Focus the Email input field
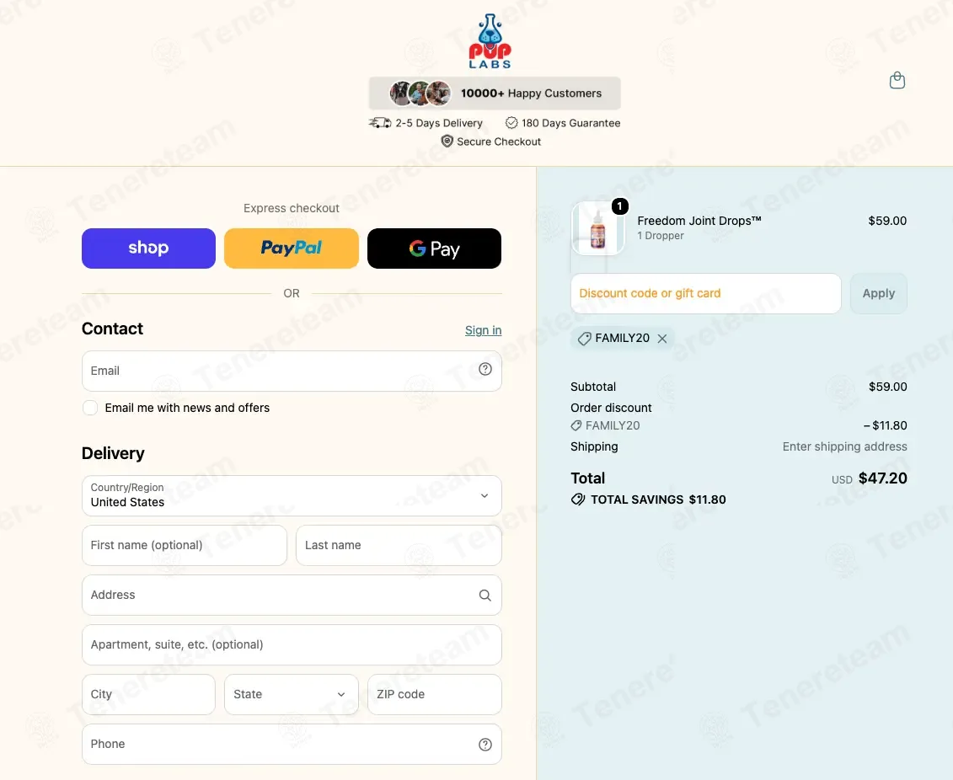 [x=292, y=371]
